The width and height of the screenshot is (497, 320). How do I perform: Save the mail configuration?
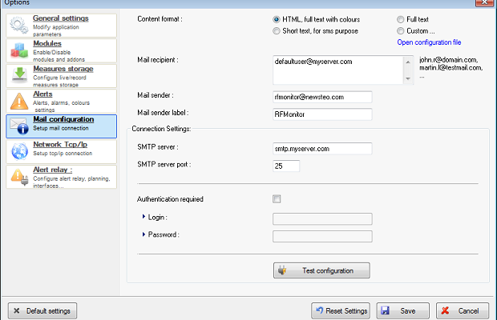(403, 311)
